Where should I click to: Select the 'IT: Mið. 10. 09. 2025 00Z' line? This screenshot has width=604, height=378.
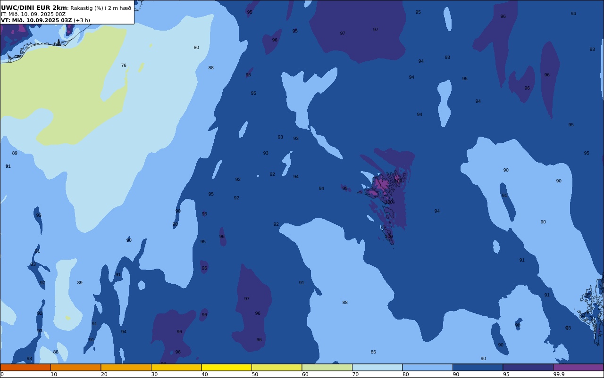coord(33,14)
